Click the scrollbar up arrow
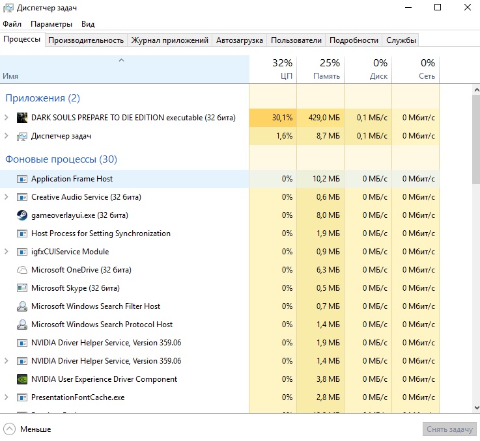The width and height of the screenshot is (480, 441). tap(476, 90)
